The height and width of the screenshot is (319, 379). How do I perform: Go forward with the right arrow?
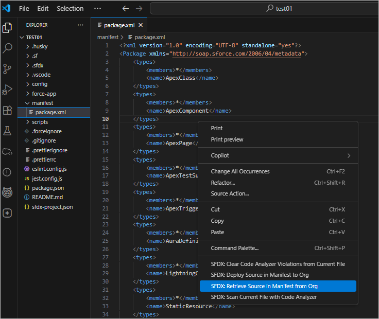139,9
